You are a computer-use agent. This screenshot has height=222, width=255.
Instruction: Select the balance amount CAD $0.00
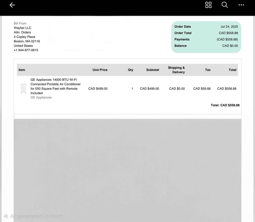tap(230, 46)
